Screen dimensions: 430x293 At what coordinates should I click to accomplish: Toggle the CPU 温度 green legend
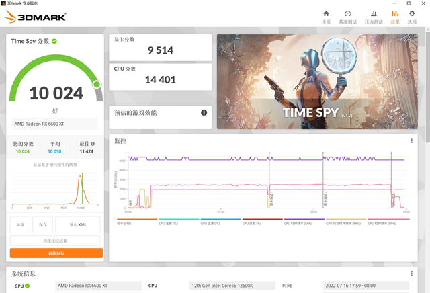click(x=179, y=222)
